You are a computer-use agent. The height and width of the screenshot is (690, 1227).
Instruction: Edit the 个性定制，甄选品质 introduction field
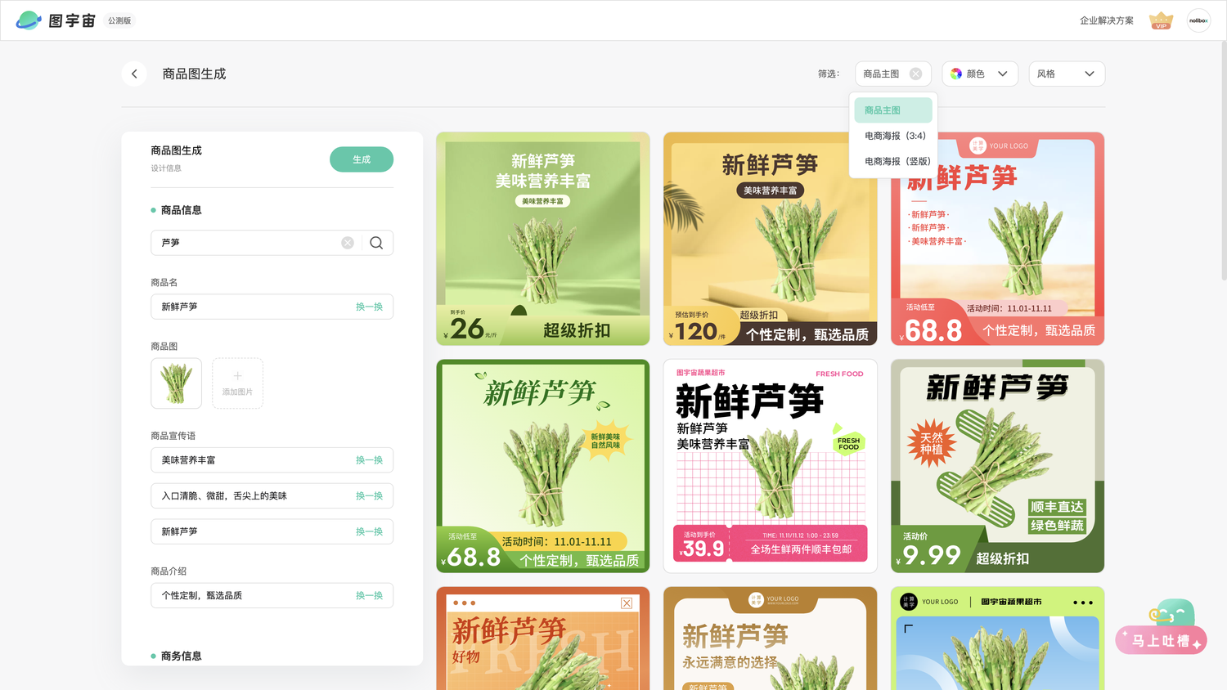pyautogui.click(x=272, y=595)
